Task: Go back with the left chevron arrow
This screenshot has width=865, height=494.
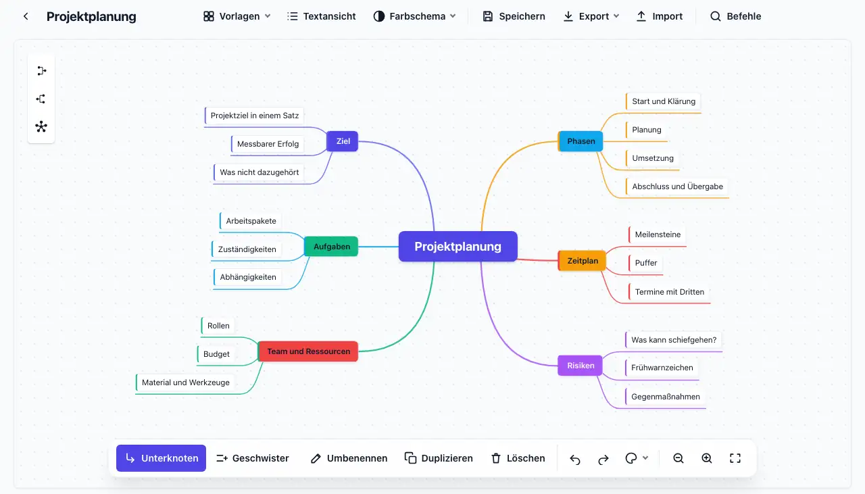Action: point(26,16)
